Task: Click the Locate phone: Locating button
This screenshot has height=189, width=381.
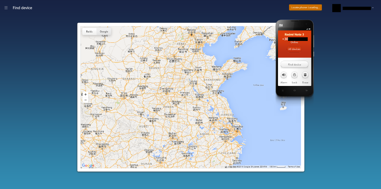Action: 305,7
